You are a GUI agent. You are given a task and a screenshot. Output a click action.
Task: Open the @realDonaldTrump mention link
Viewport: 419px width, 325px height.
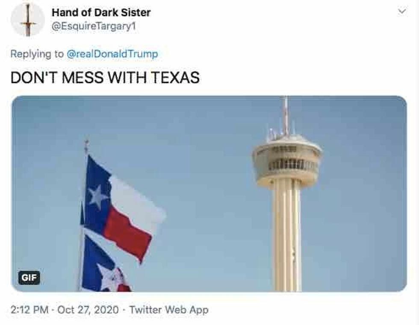(x=112, y=54)
